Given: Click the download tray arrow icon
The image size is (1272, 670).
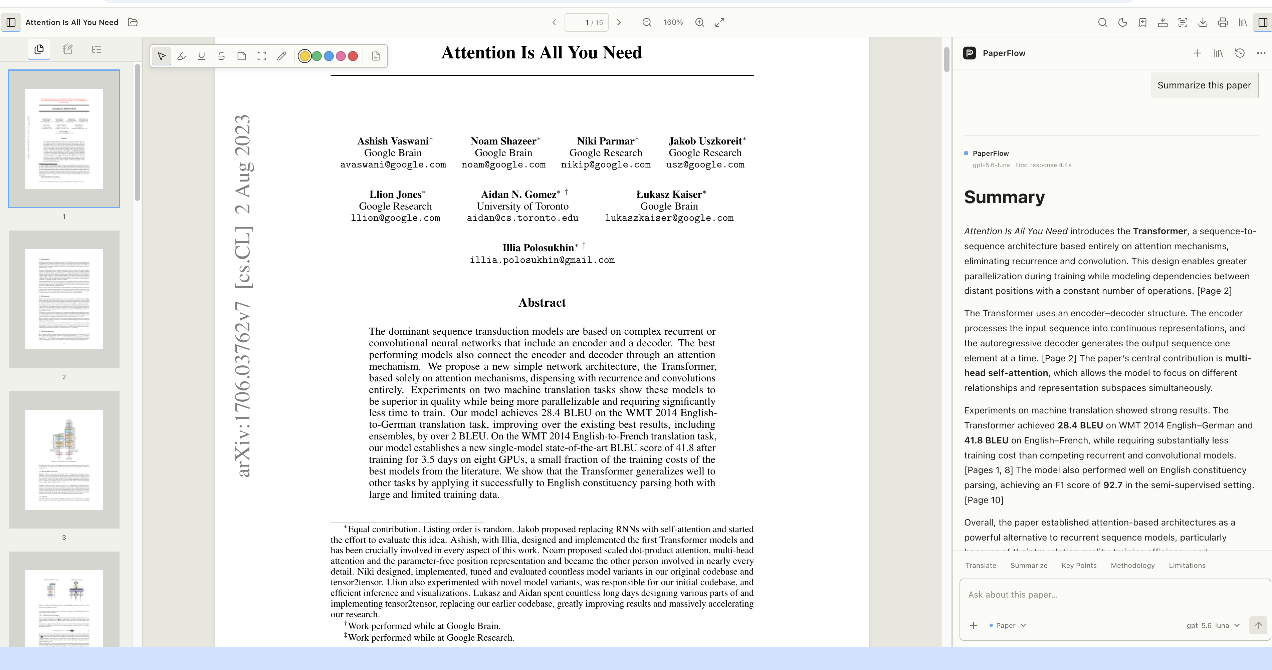Looking at the screenshot, I should pos(1203,22).
